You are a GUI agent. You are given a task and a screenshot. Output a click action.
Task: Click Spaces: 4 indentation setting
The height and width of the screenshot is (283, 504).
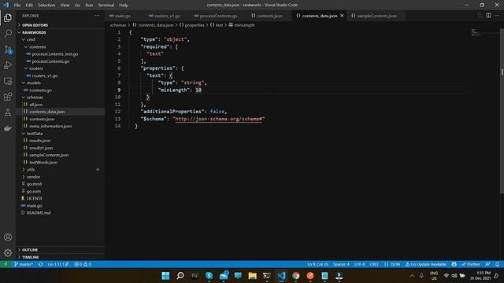coord(341,264)
